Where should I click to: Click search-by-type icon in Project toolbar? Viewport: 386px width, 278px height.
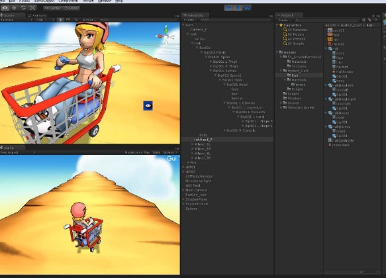point(364,20)
